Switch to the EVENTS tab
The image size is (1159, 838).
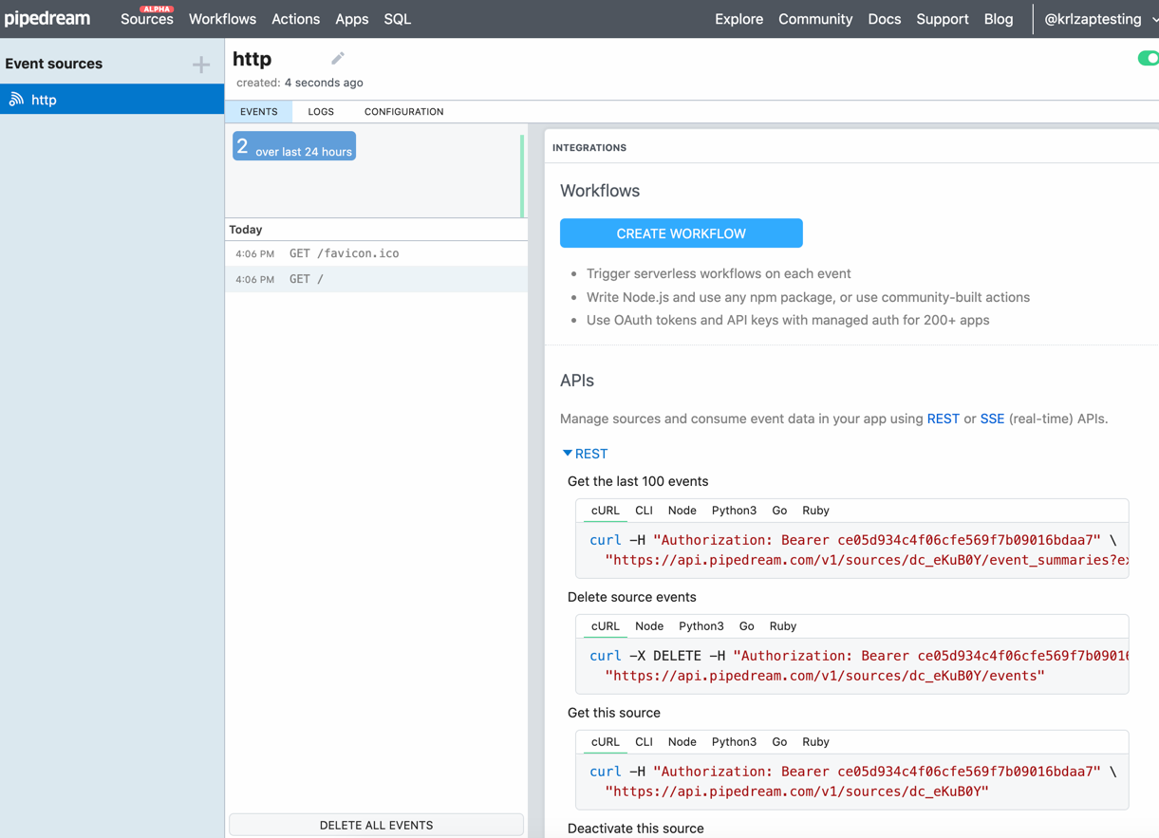pos(258,111)
